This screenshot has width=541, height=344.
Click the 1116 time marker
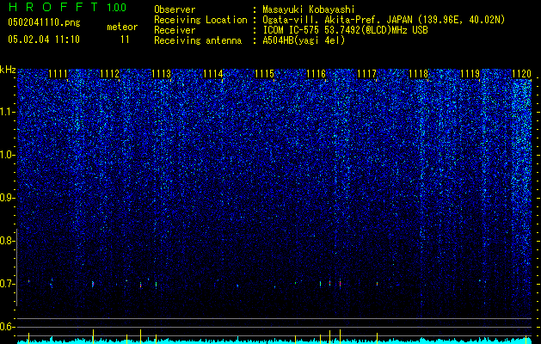click(317, 74)
